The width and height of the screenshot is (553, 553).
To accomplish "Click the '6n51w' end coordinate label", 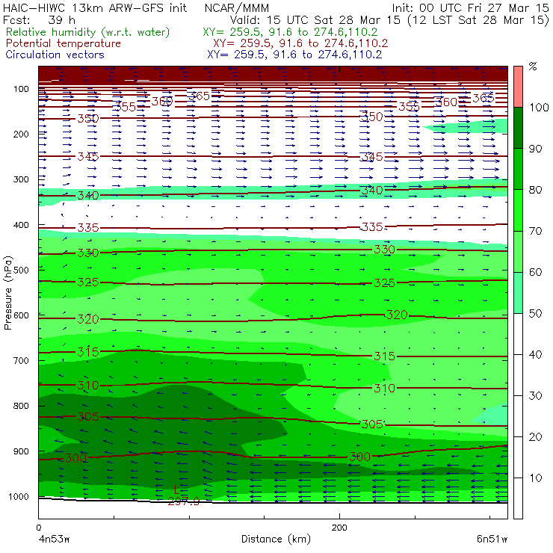I will pyautogui.click(x=492, y=539).
